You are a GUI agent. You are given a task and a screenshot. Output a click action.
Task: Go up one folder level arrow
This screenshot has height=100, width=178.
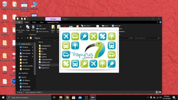click(28, 38)
